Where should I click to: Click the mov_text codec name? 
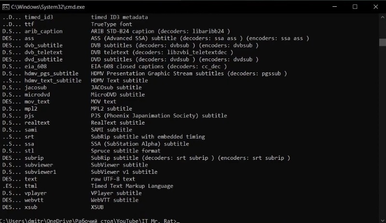37,101
